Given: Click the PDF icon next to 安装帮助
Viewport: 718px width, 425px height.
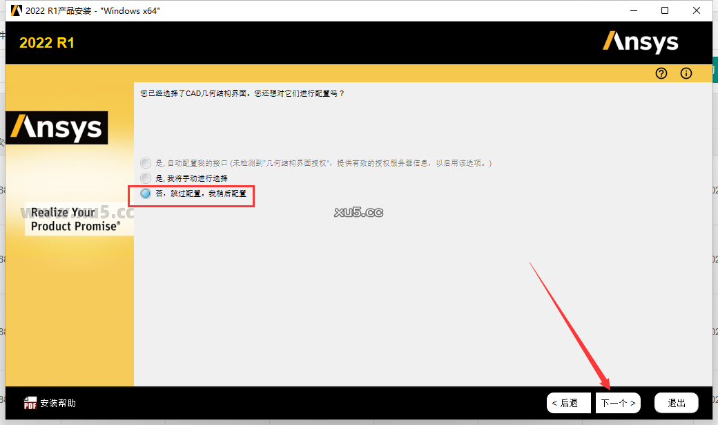Looking at the screenshot, I should coord(30,402).
